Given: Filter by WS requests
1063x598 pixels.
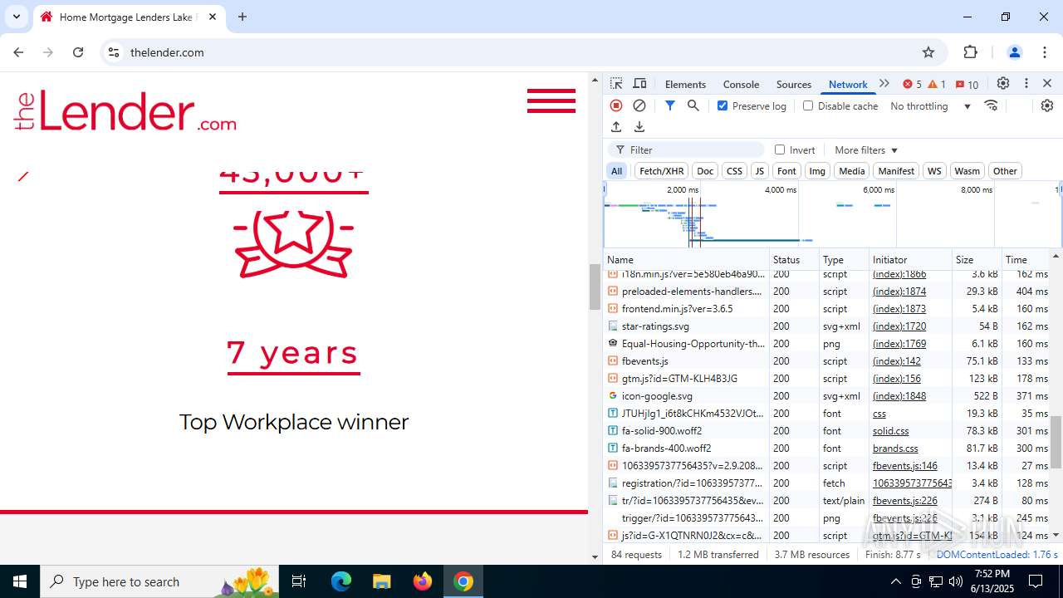Looking at the screenshot, I should (x=934, y=171).
